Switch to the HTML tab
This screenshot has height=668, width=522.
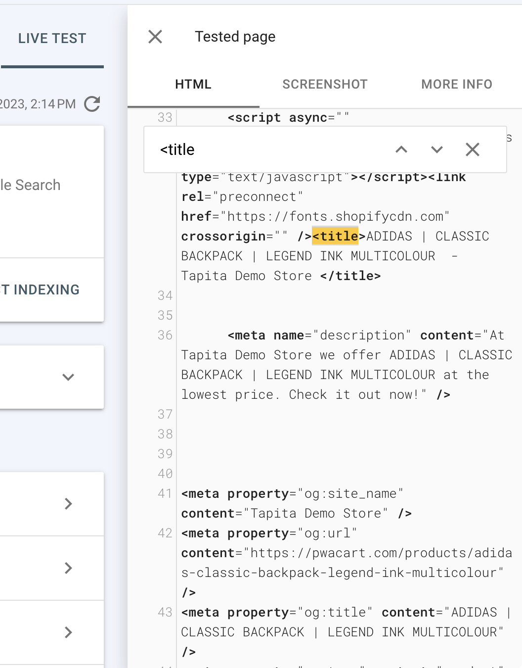(x=193, y=84)
